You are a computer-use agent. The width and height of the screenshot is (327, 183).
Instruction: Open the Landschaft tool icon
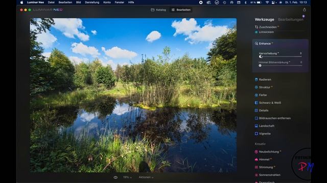[x=256, y=126]
